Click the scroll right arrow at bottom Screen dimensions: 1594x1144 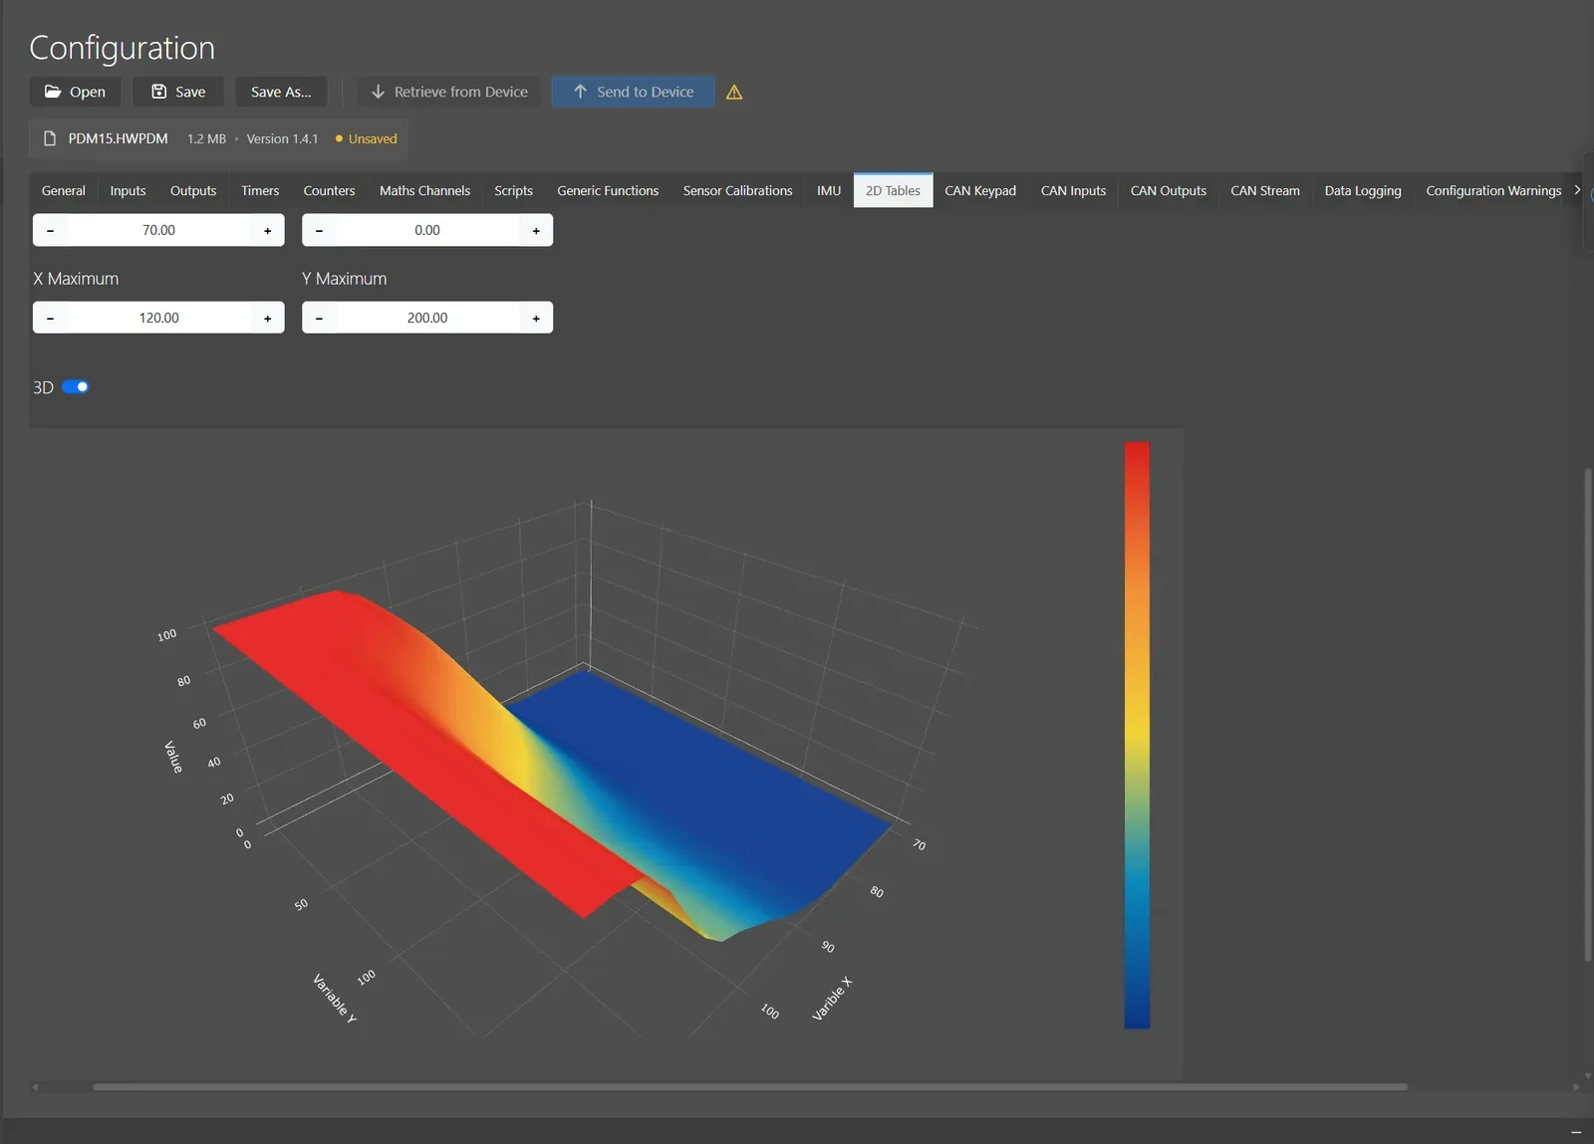click(x=1575, y=1087)
